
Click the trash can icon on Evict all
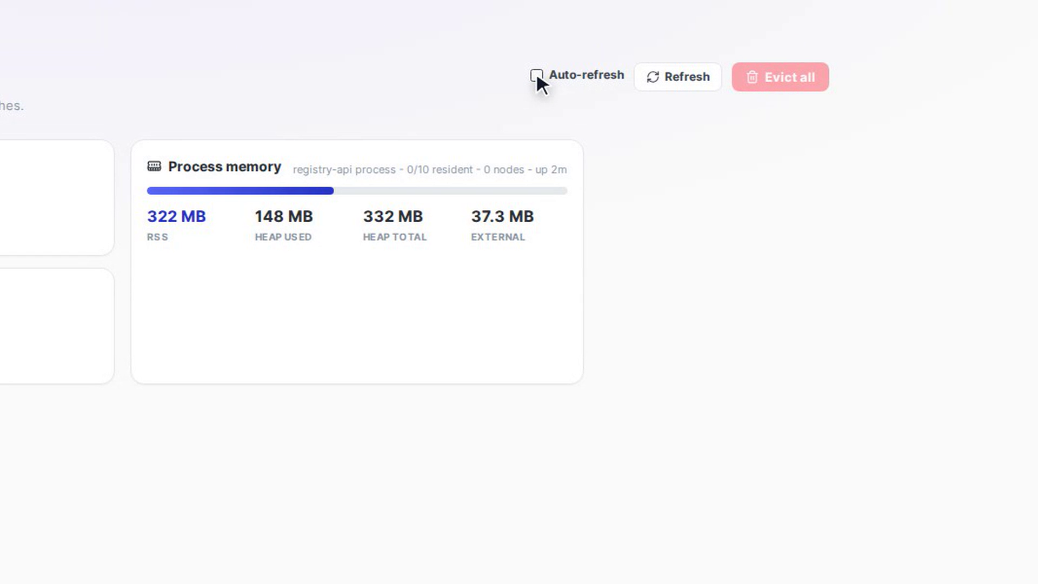tap(752, 77)
